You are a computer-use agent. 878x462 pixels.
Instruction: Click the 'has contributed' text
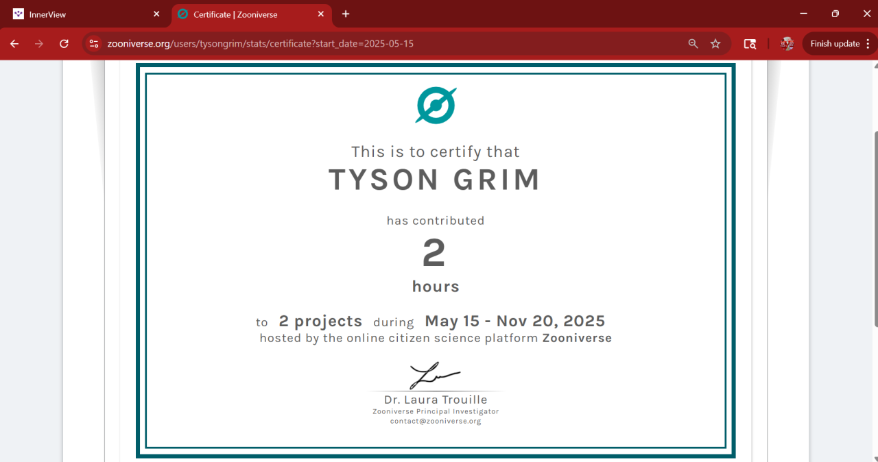[x=436, y=221]
